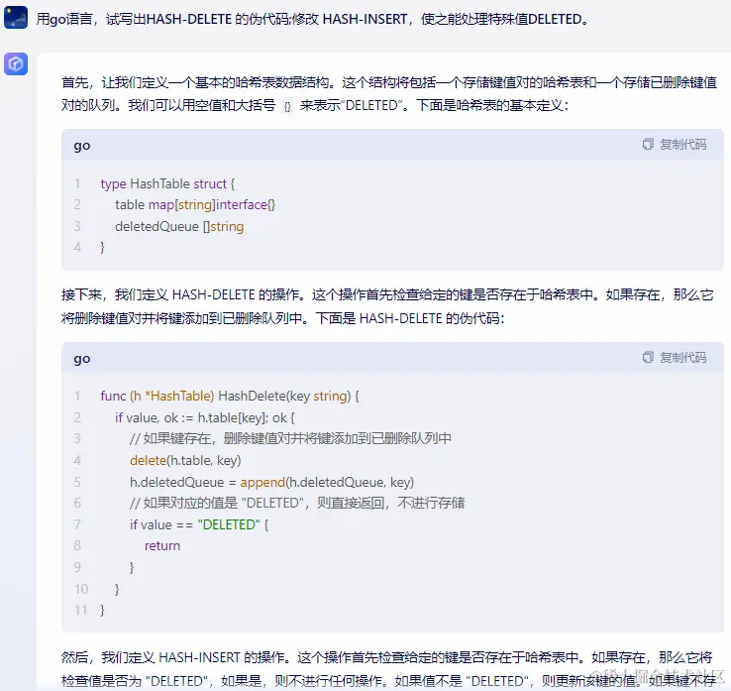Click the func HashDelete signature line
The image size is (731, 691).
(230, 397)
